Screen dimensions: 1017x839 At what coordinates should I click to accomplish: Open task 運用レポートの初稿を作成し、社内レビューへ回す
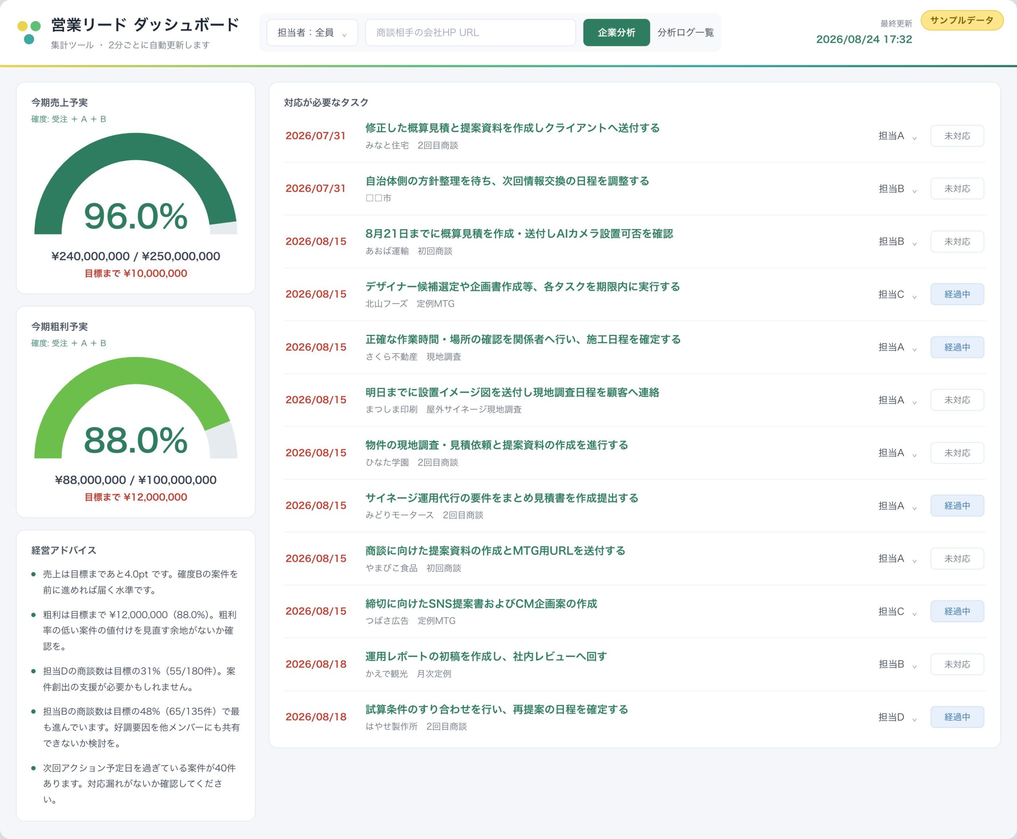pos(486,656)
